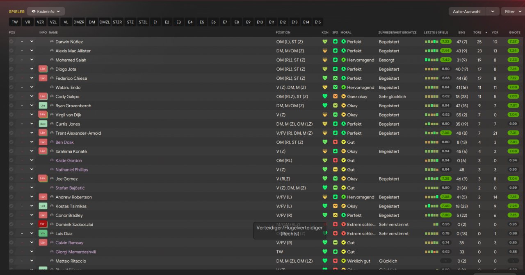Click the Ver badge for Dominik Szoboszlai
This screenshot has width=525, height=275.
43,224
